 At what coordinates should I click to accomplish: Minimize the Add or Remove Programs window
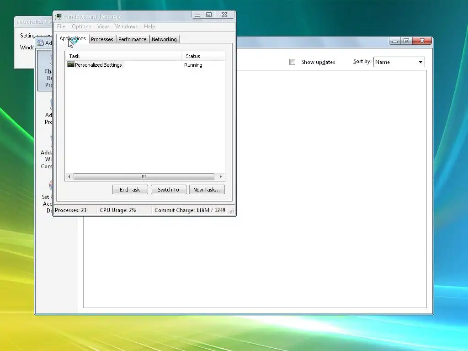[394, 41]
